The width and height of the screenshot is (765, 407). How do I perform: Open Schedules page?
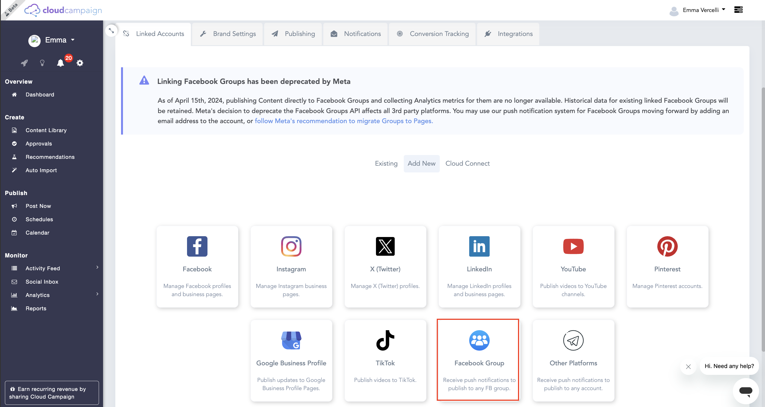39,219
